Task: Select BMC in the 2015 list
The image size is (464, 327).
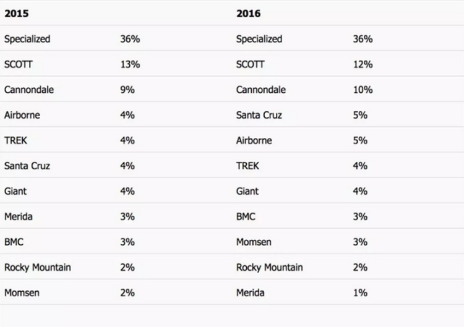Action: pyautogui.click(x=15, y=242)
